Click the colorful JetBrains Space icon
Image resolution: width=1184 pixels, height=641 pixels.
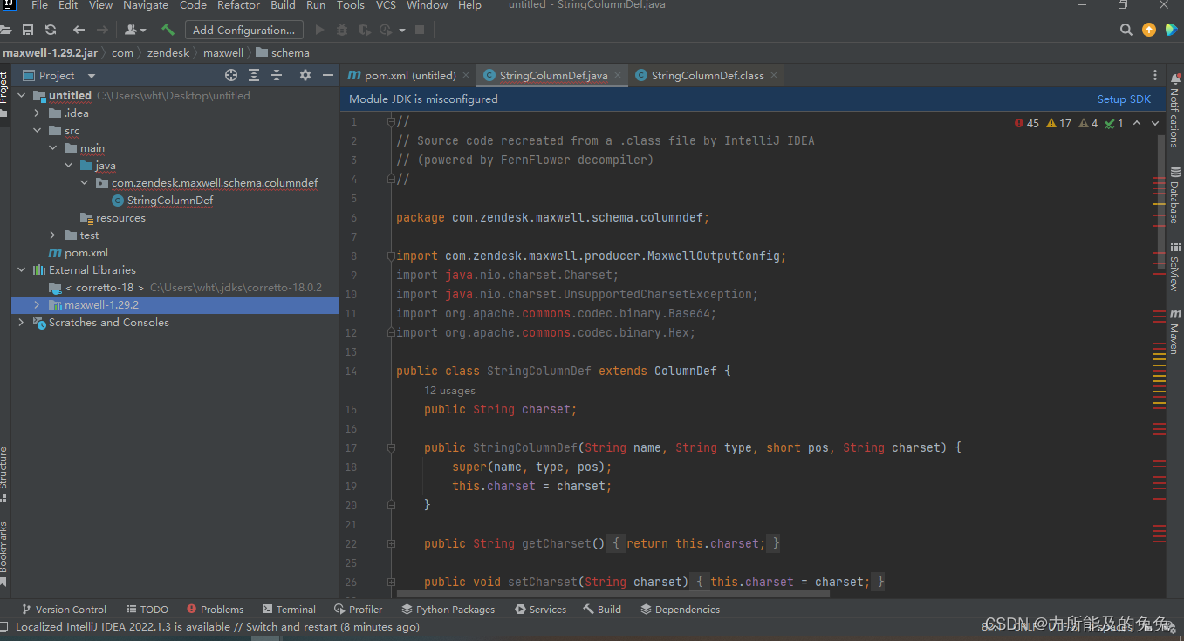pos(1172,30)
